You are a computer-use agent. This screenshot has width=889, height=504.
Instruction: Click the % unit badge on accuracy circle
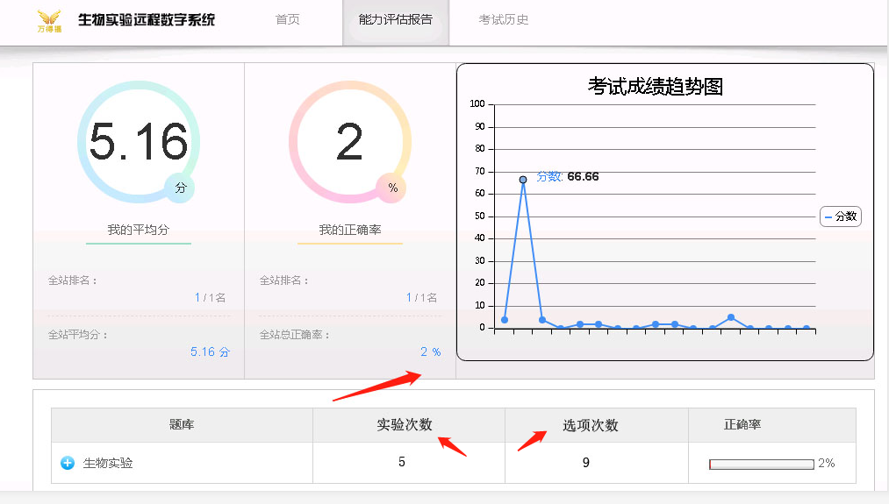392,188
